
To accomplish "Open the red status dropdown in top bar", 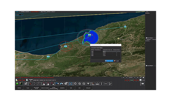I will coord(35,12).
